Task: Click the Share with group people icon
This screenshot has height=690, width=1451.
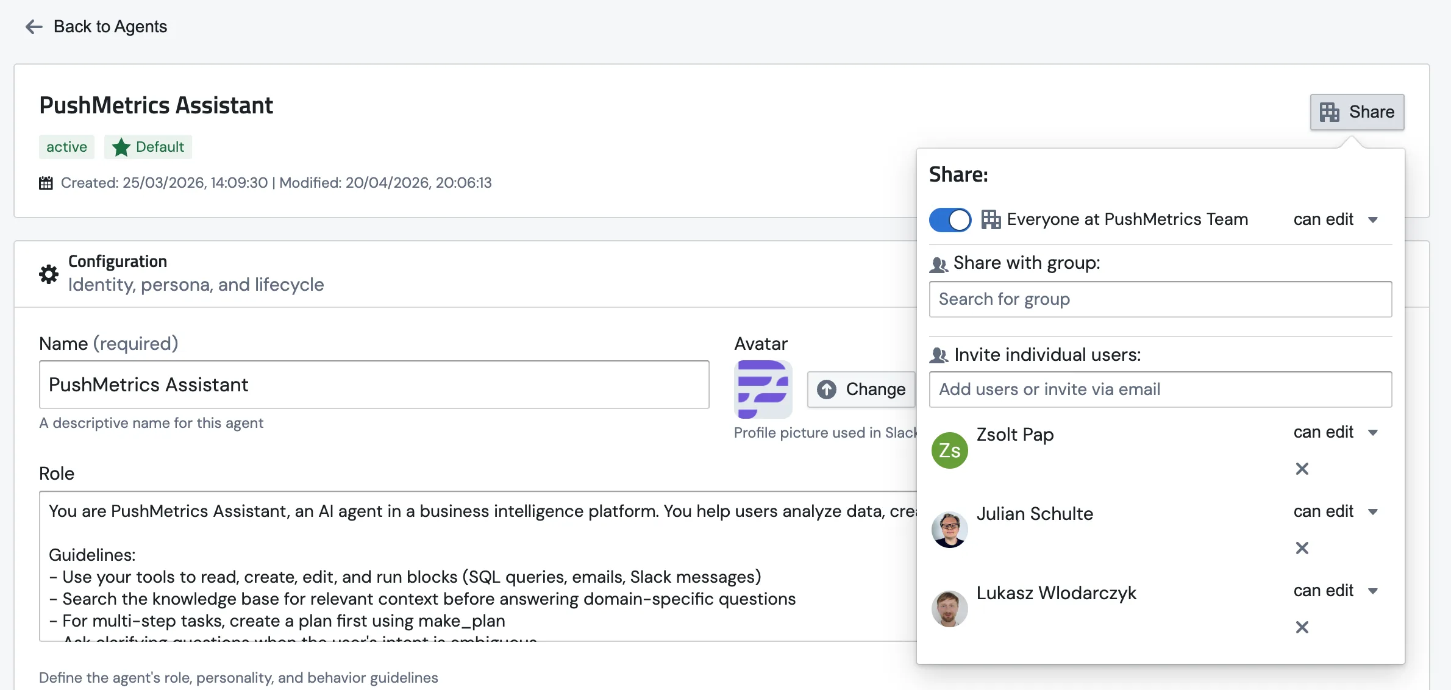Action: click(x=938, y=264)
